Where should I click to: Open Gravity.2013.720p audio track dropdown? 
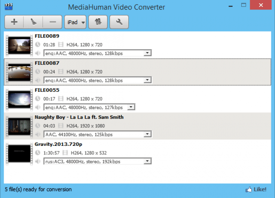coord(98,161)
